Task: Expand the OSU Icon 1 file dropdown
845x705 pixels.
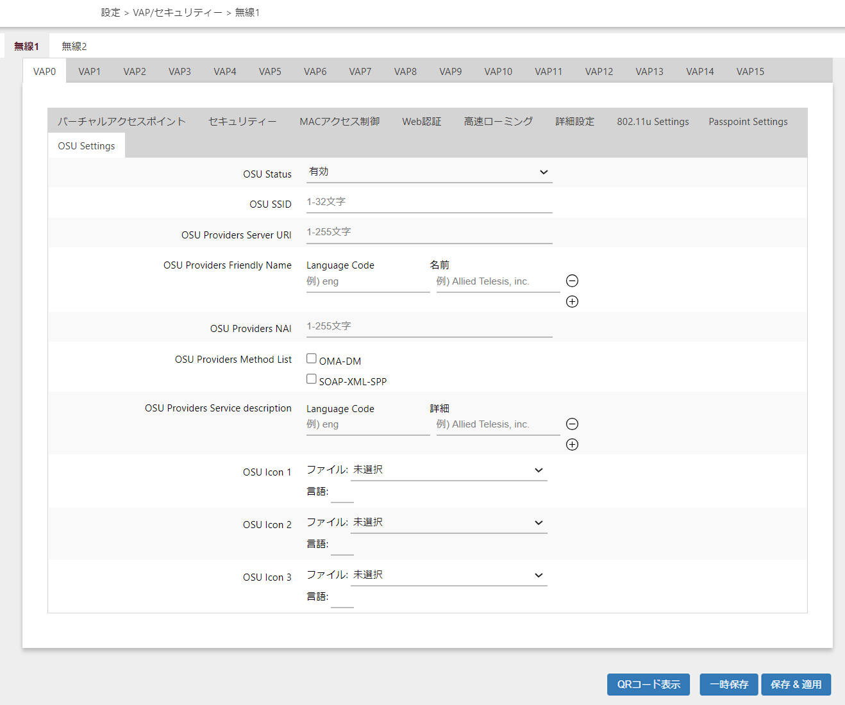Action: [449, 470]
